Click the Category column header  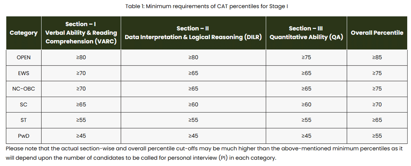click(x=24, y=33)
